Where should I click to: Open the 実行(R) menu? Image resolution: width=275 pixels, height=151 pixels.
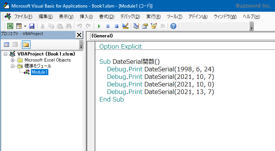[x=153, y=17]
